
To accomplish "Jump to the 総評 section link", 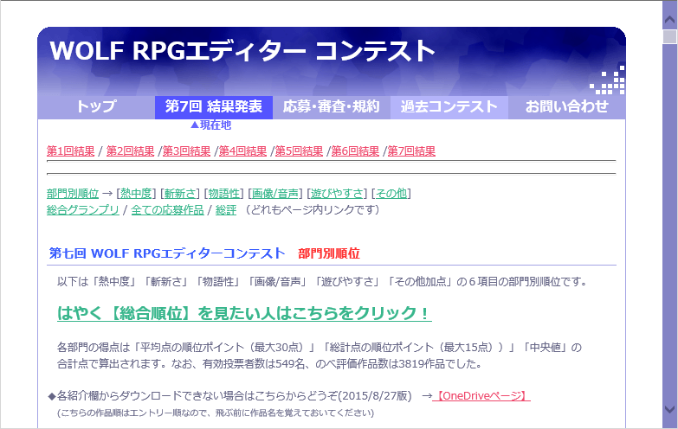I will 226,210.
